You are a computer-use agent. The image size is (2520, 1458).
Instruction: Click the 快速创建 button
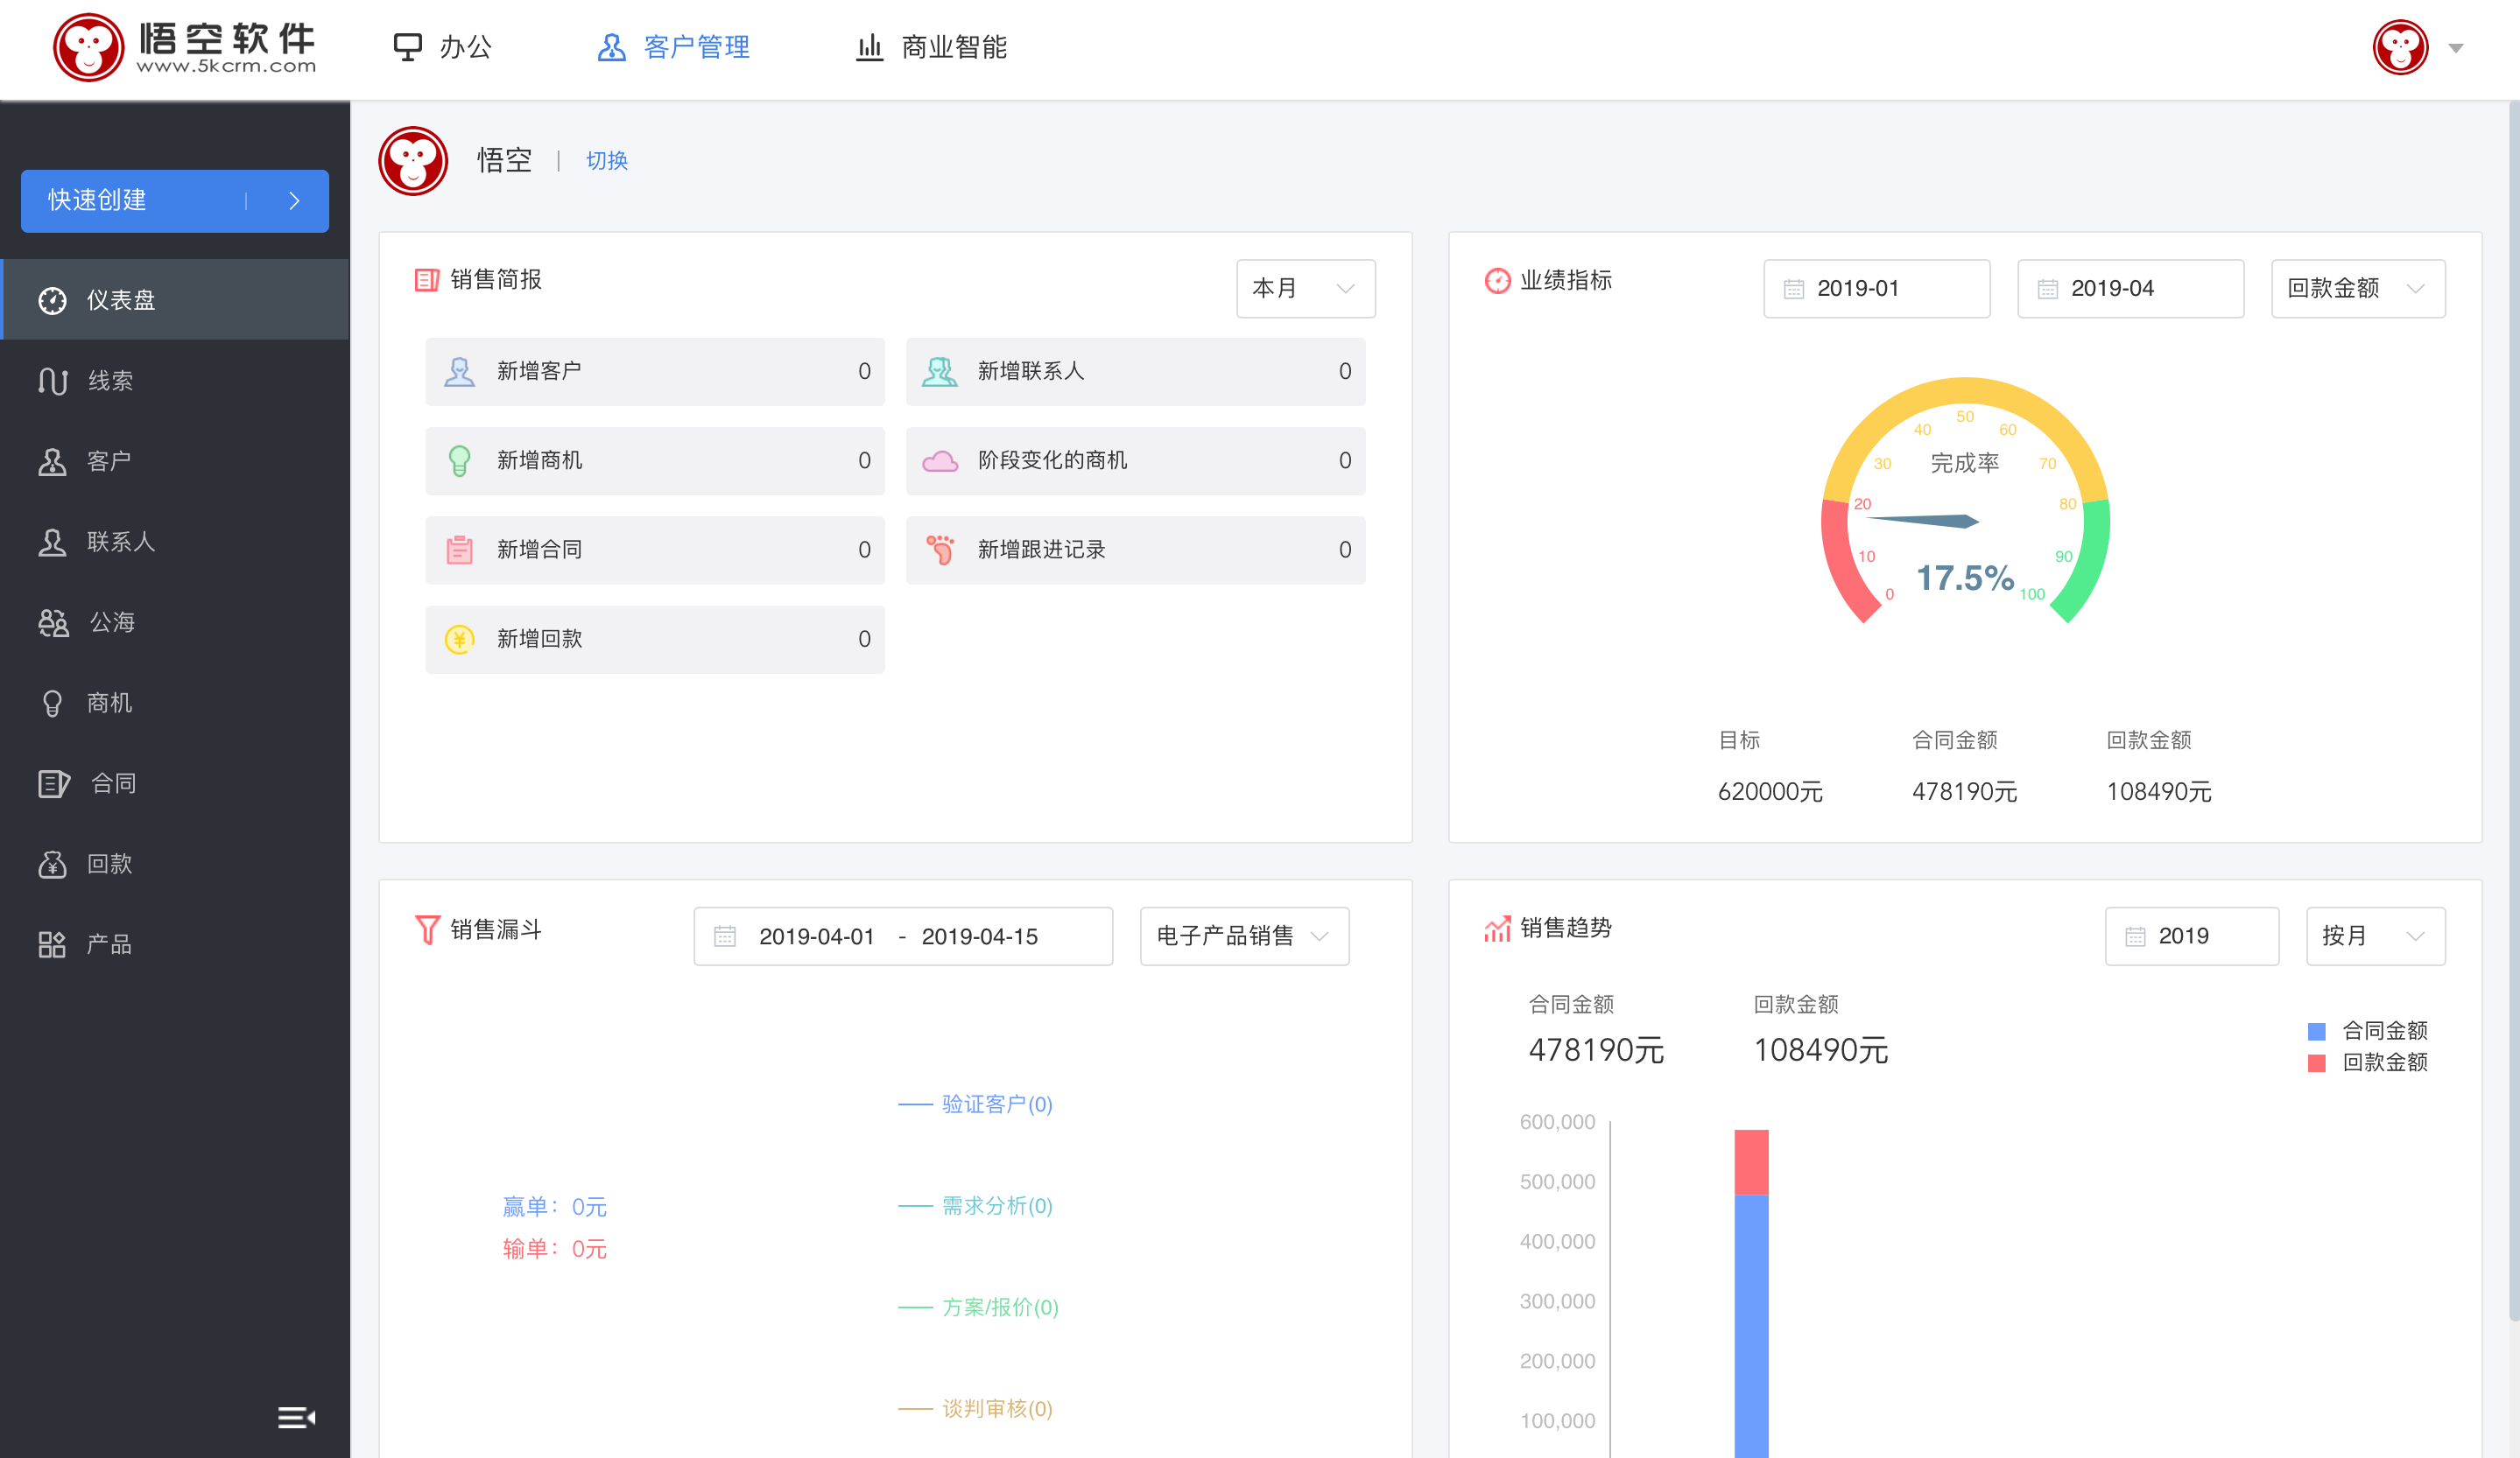point(175,201)
